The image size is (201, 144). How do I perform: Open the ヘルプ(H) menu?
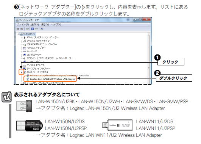pos(56,25)
